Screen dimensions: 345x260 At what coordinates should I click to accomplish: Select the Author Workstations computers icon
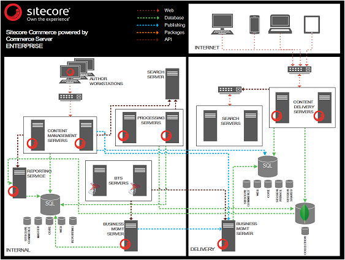tap(77, 71)
